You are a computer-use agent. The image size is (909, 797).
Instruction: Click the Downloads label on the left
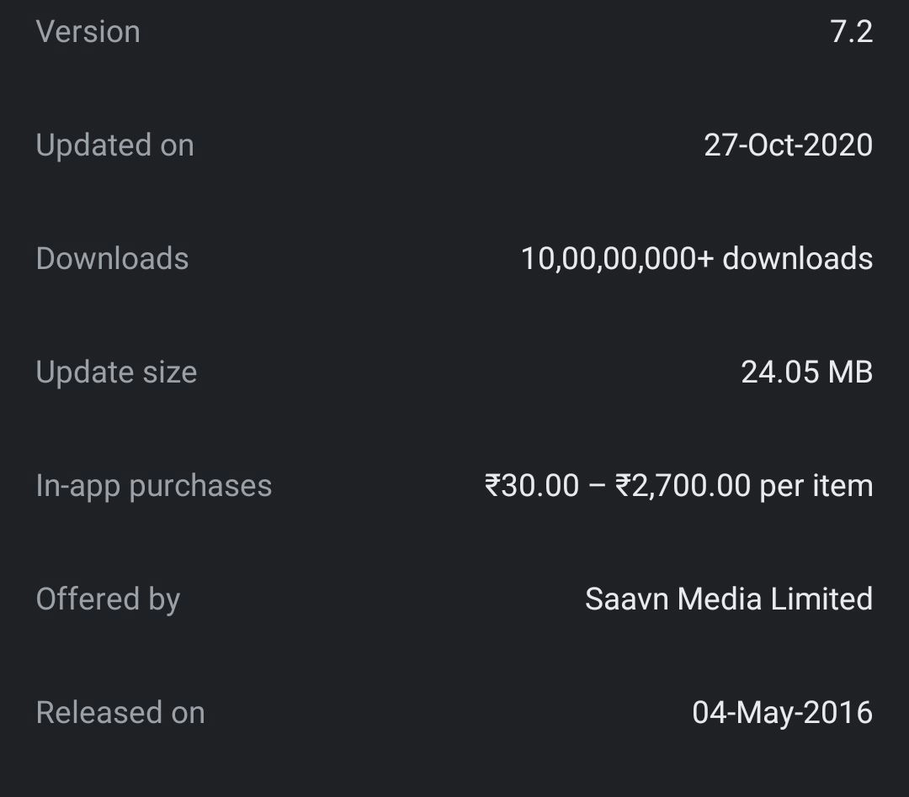(x=112, y=258)
